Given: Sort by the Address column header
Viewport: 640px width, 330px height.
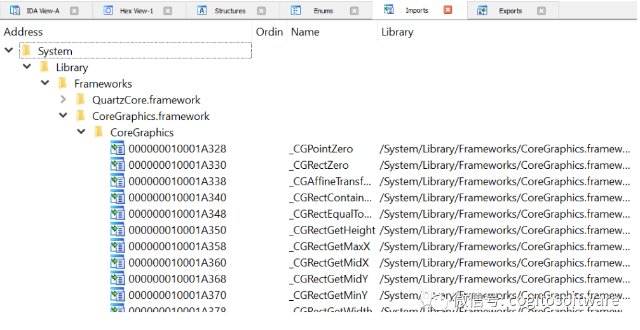Looking at the screenshot, I should (x=24, y=32).
